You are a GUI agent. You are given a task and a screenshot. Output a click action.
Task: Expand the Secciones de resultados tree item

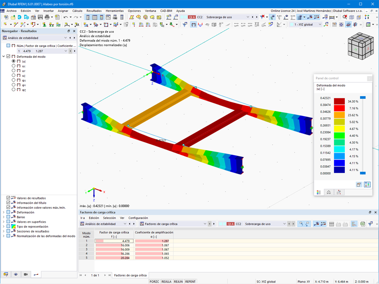(x=4, y=231)
